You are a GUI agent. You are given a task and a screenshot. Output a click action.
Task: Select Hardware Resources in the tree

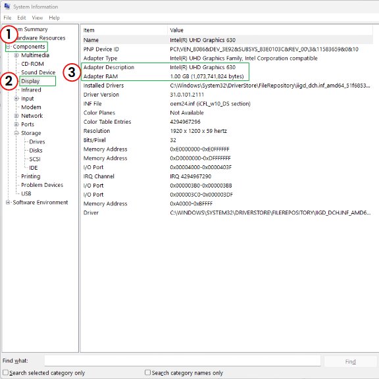pyautogui.click(x=40, y=38)
